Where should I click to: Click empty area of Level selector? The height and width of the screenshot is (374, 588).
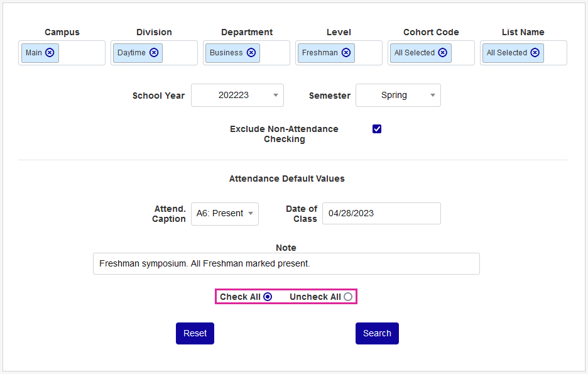[x=367, y=53]
